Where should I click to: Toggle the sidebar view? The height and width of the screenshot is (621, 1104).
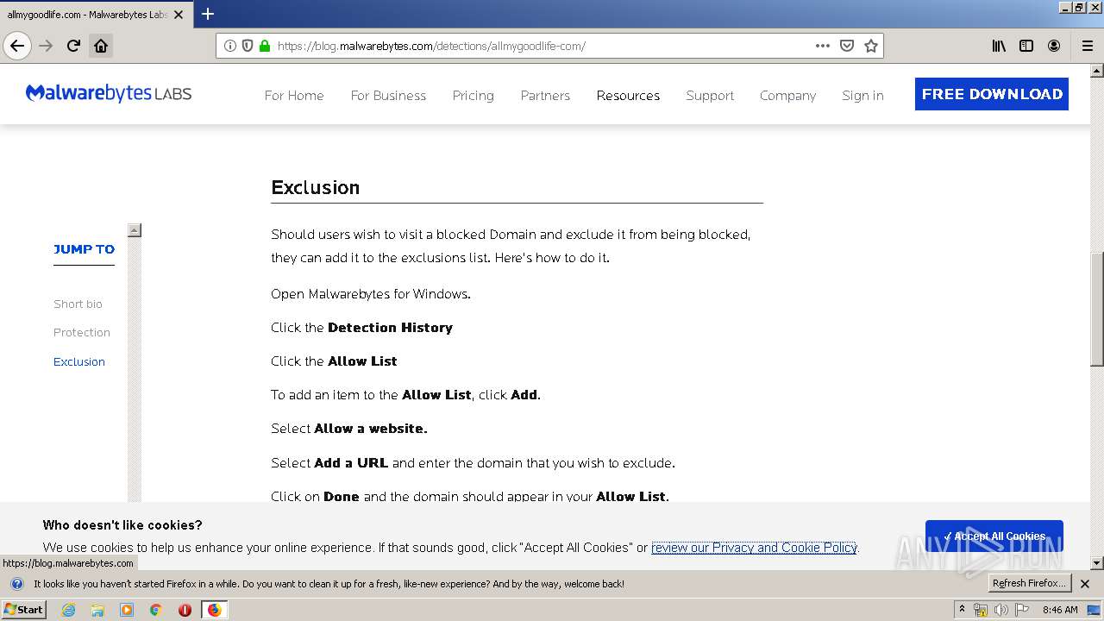(x=1026, y=46)
